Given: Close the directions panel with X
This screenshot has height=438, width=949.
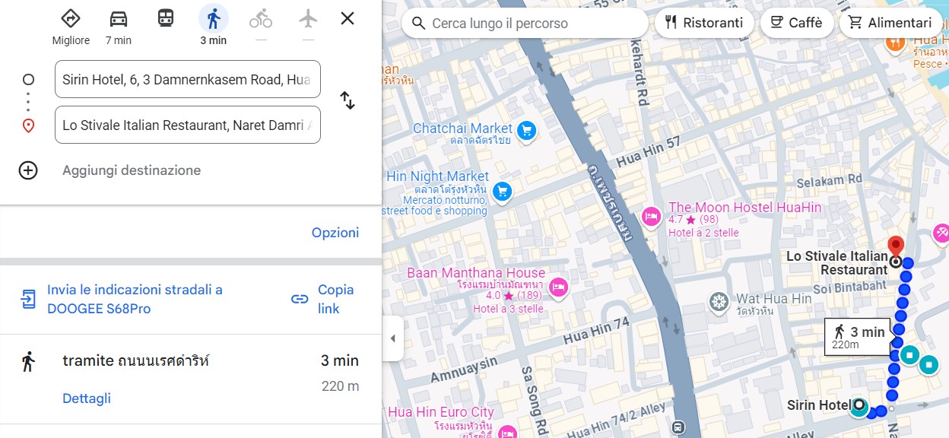Looking at the screenshot, I should pos(348,18).
